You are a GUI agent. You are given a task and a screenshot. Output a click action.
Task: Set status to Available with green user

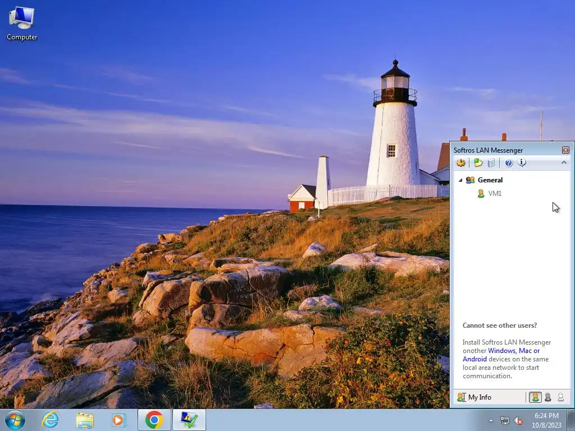[x=535, y=397]
